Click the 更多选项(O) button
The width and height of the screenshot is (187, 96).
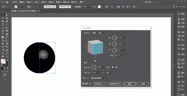coord(115,84)
